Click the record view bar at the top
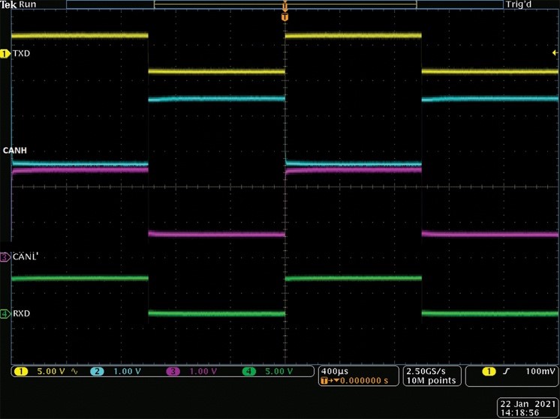The height and width of the screenshot is (419, 560). click(285, 4)
